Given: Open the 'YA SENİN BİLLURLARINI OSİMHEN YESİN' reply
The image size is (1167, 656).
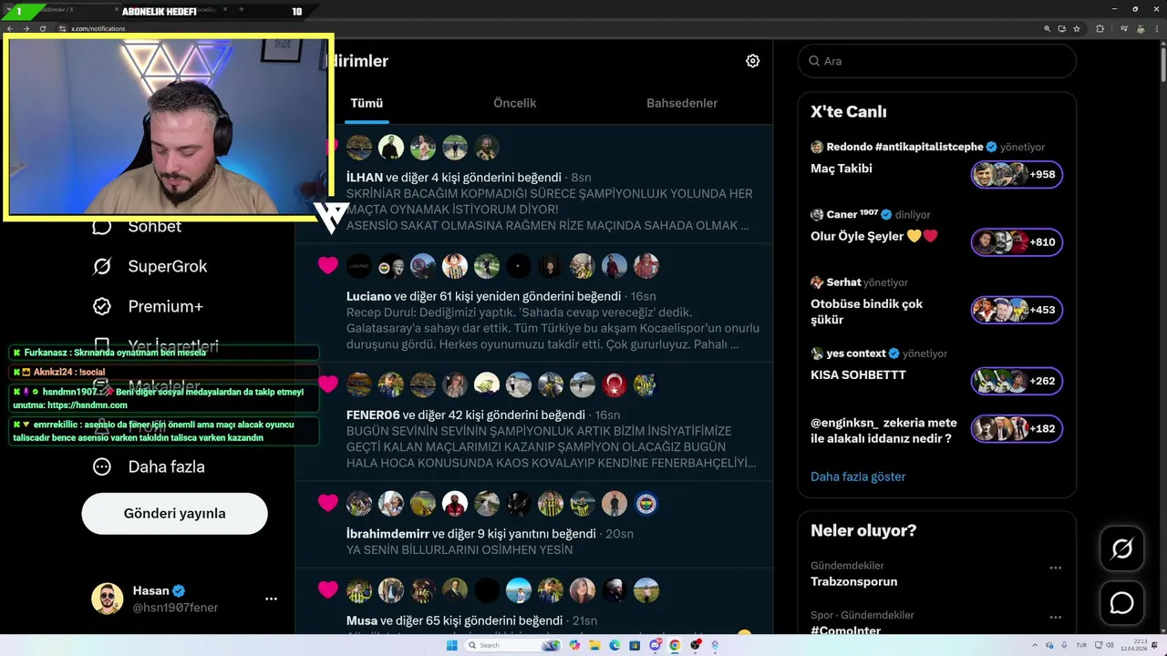Looking at the screenshot, I should tap(460, 550).
